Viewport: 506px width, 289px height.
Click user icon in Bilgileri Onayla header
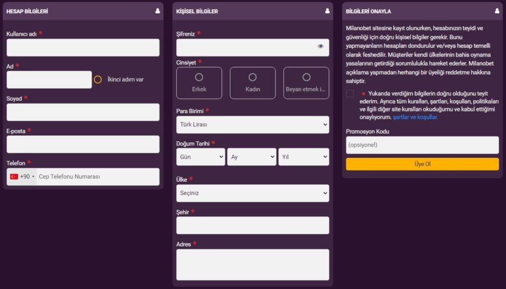click(x=497, y=11)
